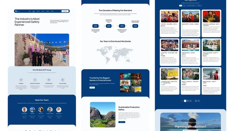Click the 2025 timeline marker
This screenshot has width=234, height=131.
135,26
